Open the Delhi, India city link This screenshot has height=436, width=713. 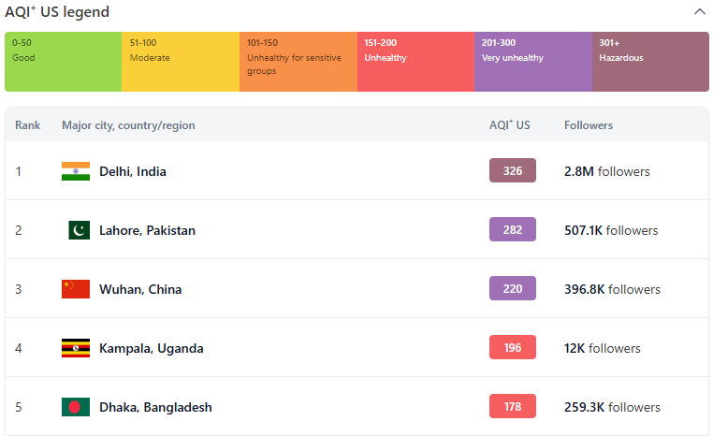click(133, 171)
